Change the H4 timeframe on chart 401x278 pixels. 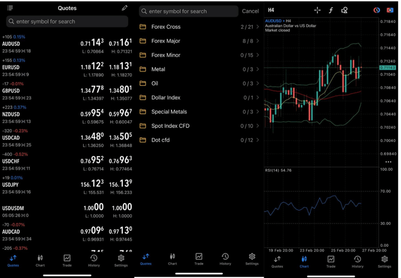(x=271, y=10)
